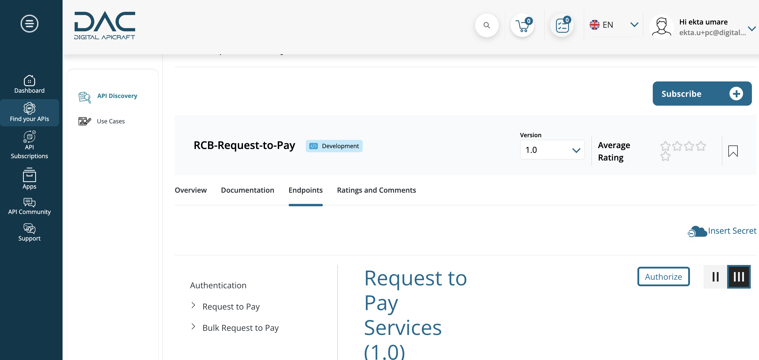Open Support in sidebar

point(30,233)
